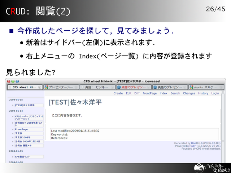Screen dimensions: 231x173
Task: Open the Create menu link
Action: (x=118, y=93)
